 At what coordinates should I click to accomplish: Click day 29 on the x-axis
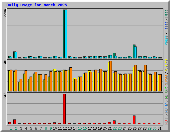[149, 128]
